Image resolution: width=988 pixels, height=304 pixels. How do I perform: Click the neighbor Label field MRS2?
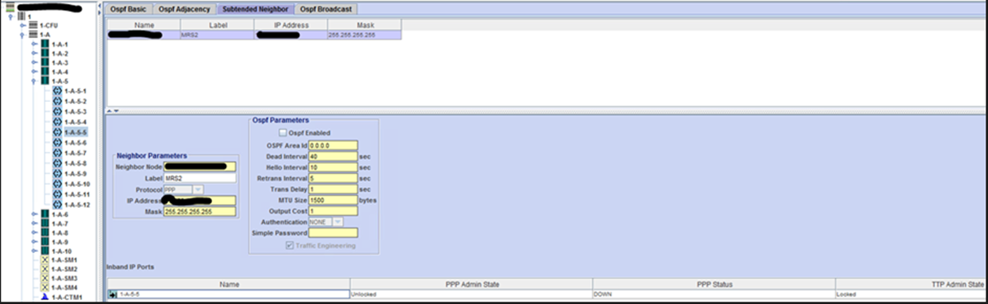(200, 179)
